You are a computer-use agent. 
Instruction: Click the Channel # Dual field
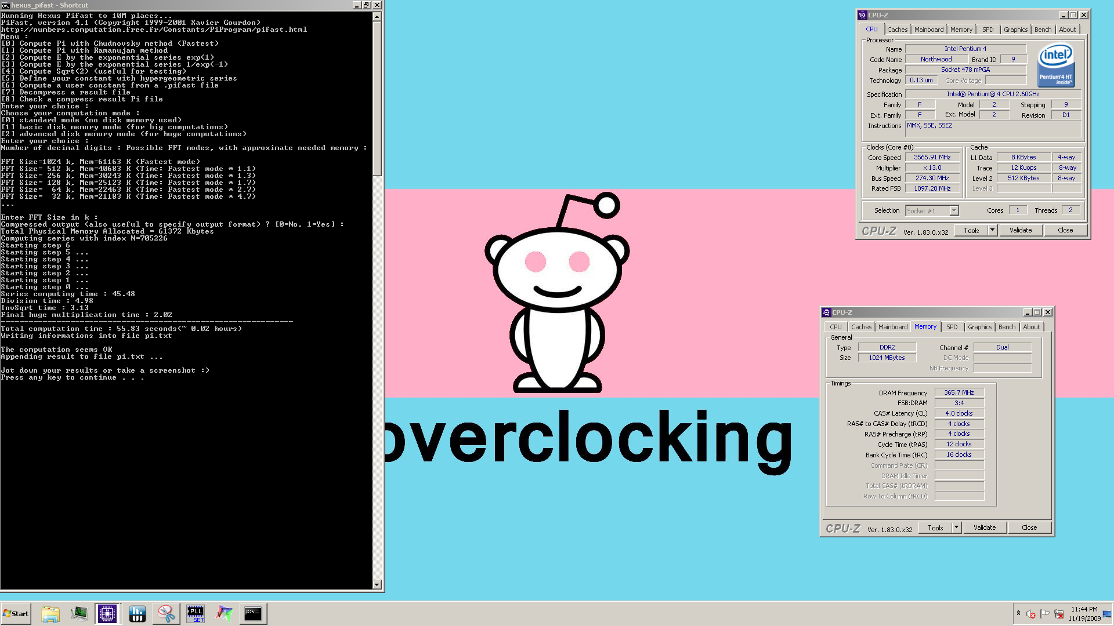coord(1003,347)
